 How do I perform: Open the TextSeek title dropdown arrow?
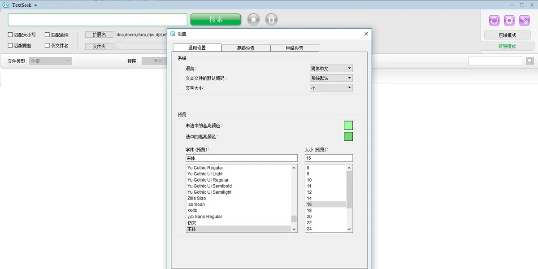tap(36, 5)
